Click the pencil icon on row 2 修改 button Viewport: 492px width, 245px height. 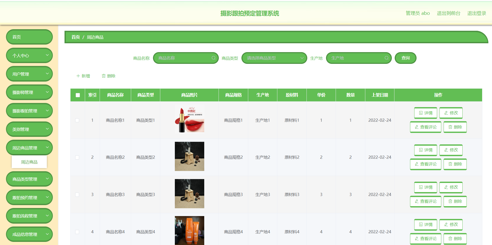pos(446,150)
